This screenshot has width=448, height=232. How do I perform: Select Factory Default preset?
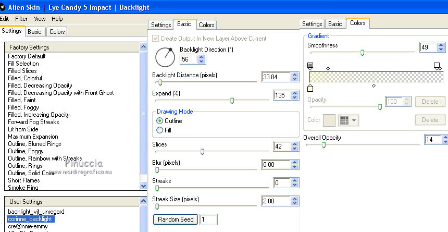(27, 56)
